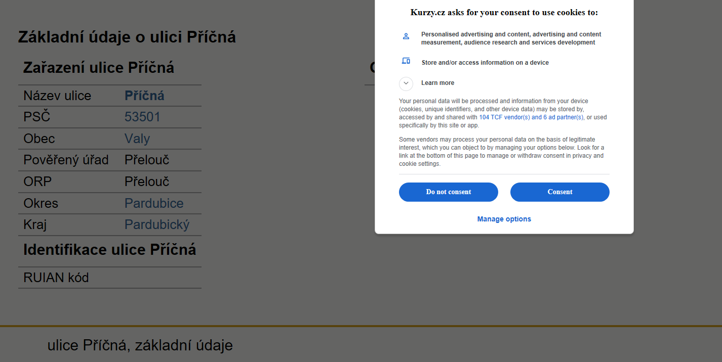
Task: Click Přelouč in the Pověřený úřad row
Action: click(147, 160)
